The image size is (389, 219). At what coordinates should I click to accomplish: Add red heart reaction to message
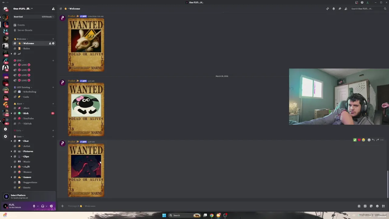tap(359, 140)
